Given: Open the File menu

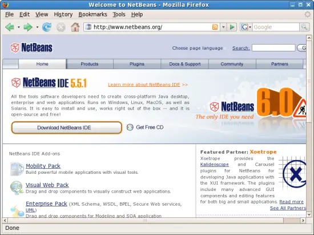Looking at the screenshot, I should pyautogui.click(x=9, y=14).
